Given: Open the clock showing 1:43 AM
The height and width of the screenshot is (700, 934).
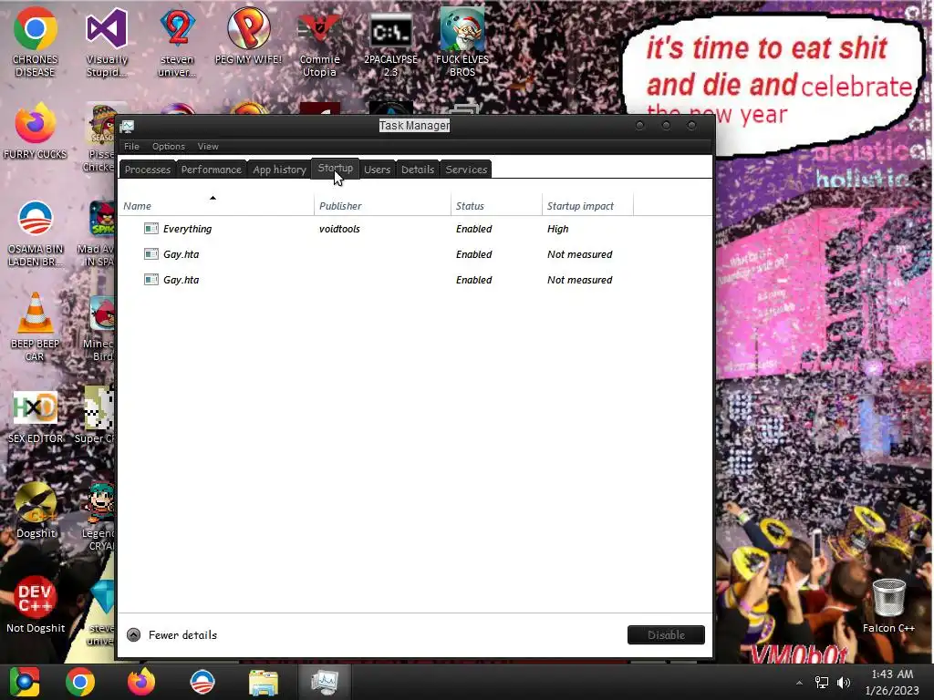Looking at the screenshot, I should pos(892,682).
